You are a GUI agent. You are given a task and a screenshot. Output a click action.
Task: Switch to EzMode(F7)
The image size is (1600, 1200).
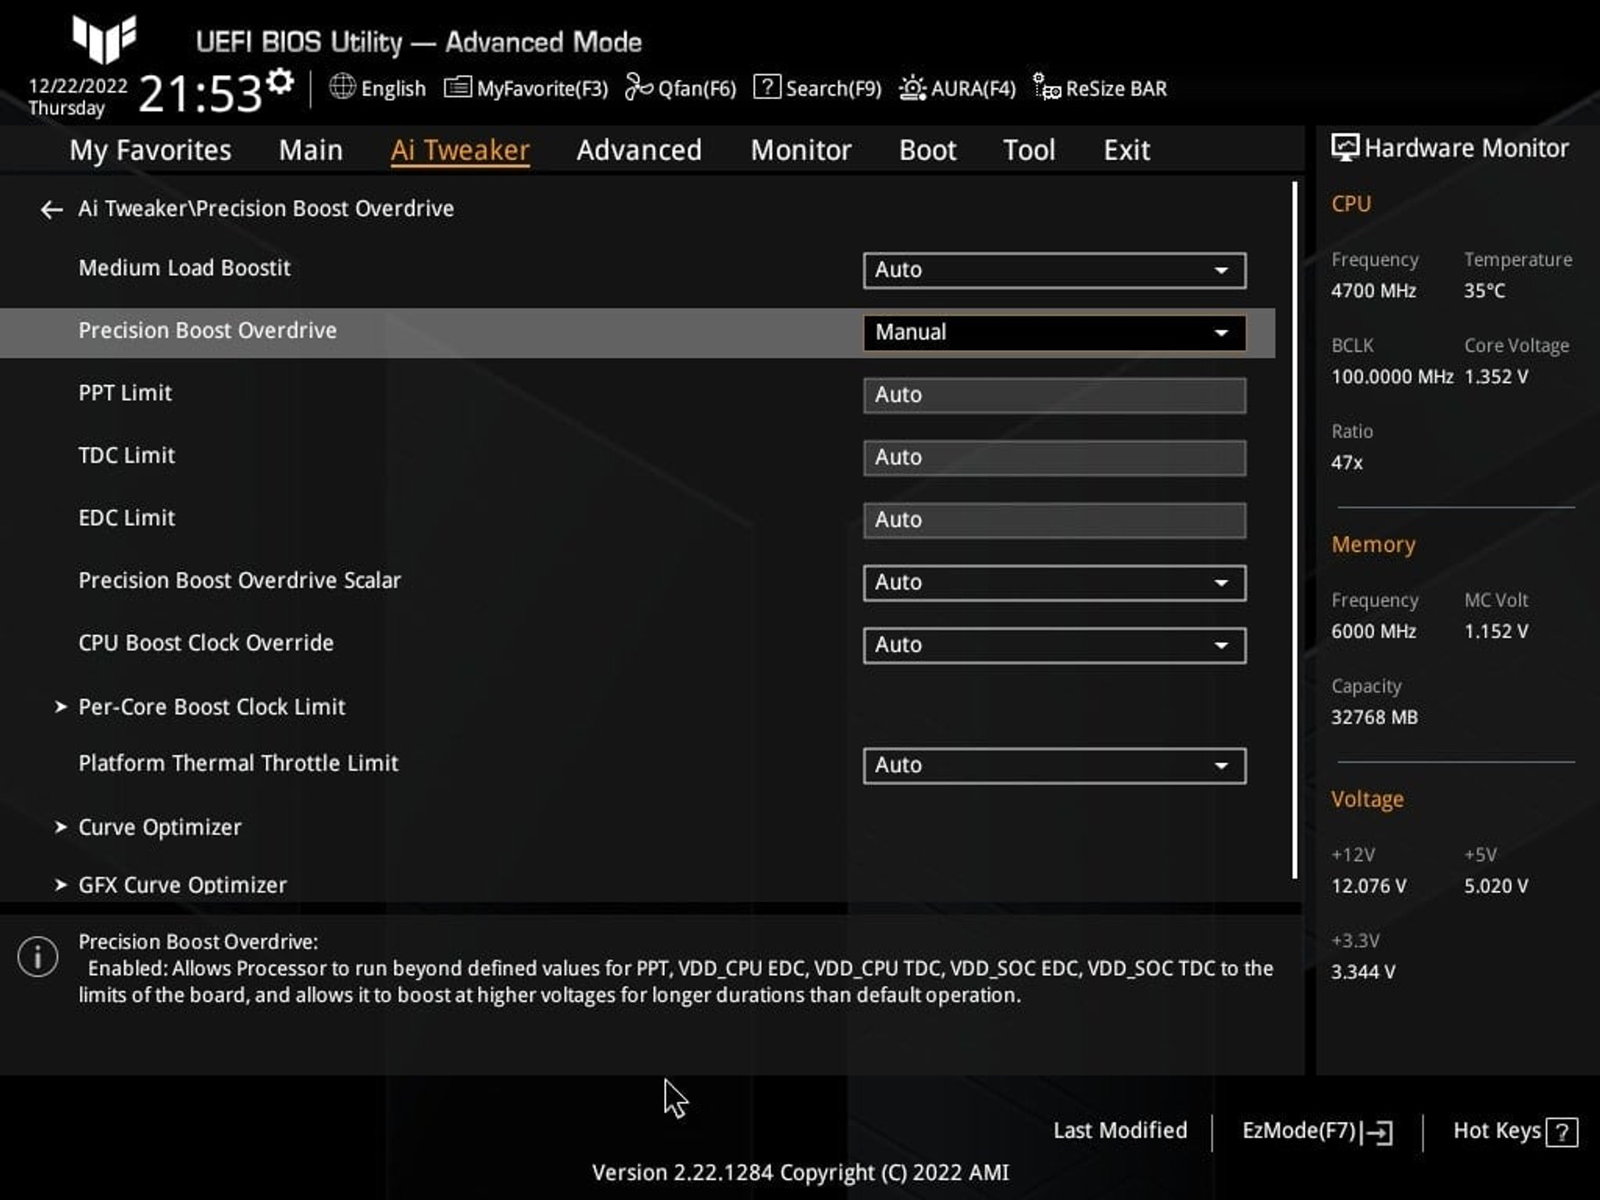(1317, 1132)
